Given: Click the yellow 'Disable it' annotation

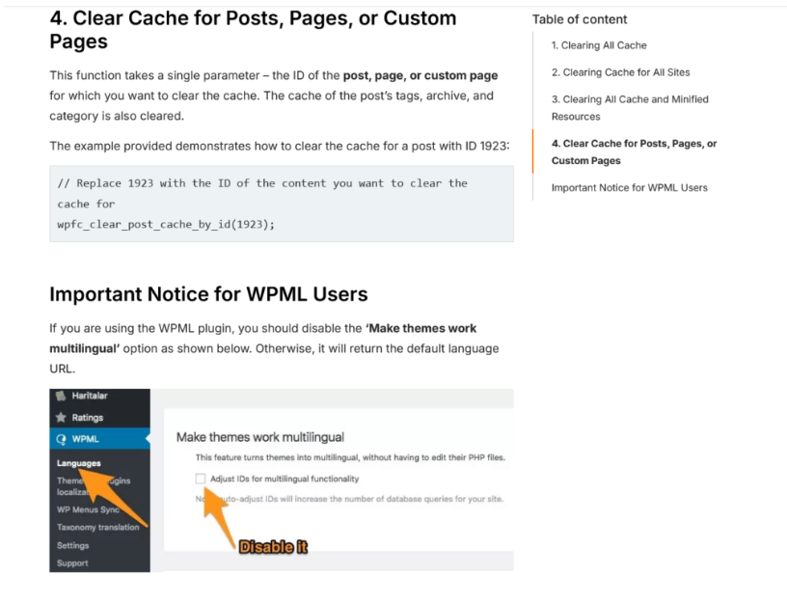Looking at the screenshot, I should click(x=273, y=547).
